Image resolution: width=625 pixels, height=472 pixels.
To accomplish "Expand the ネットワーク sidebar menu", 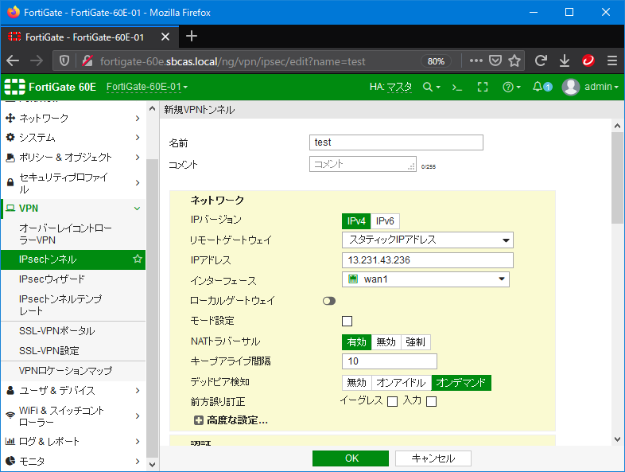I will pos(73,118).
